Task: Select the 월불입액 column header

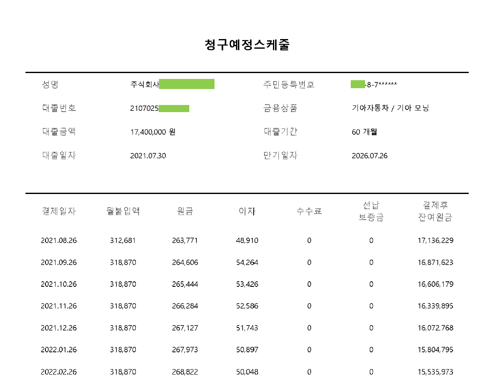Action: click(123, 211)
